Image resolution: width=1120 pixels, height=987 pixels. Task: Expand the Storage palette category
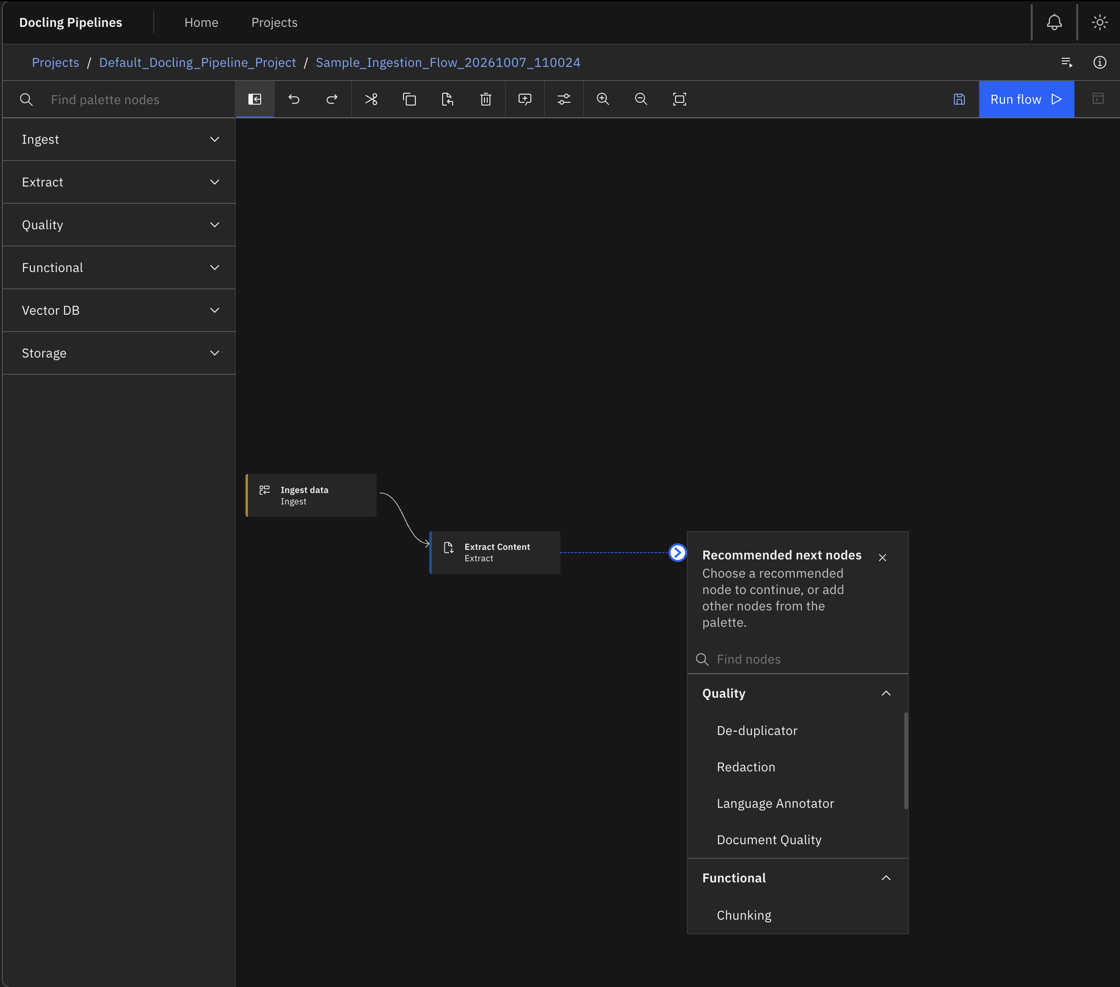pyautogui.click(x=119, y=353)
